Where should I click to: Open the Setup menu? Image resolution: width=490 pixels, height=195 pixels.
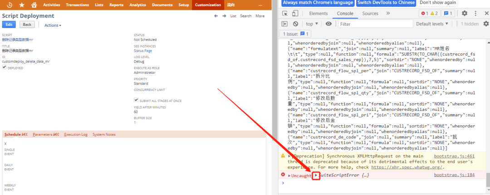(183, 5)
